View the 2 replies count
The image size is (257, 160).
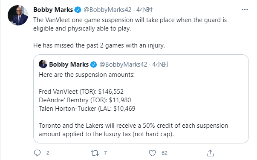tap(48, 153)
